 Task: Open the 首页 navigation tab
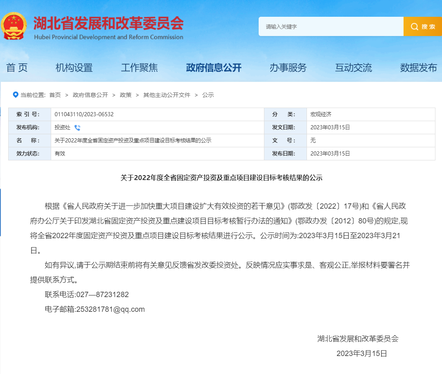point(17,68)
